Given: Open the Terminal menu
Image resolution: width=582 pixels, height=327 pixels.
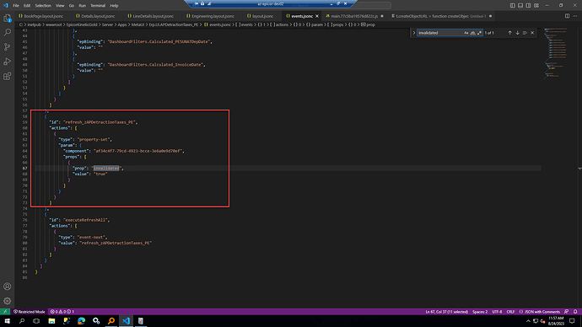Looking at the screenshot, I should click(x=98, y=6).
